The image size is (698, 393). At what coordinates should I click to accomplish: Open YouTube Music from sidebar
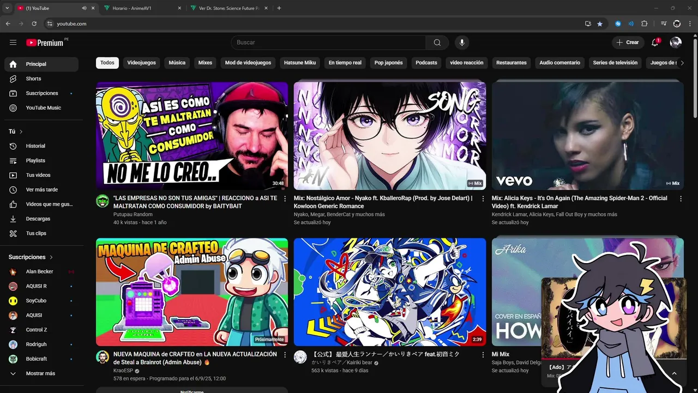(41, 108)
